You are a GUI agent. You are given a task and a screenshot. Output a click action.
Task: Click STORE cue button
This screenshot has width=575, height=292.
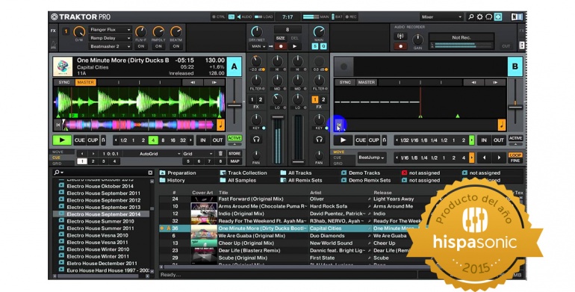(234, 154)
